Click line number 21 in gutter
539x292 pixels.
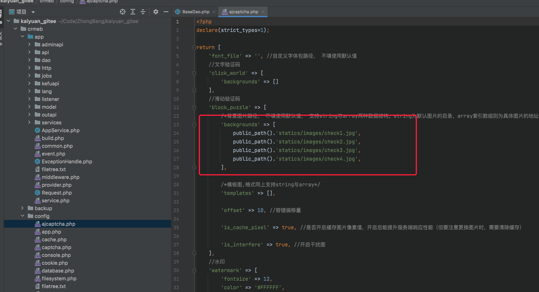[x=177, y=193]
